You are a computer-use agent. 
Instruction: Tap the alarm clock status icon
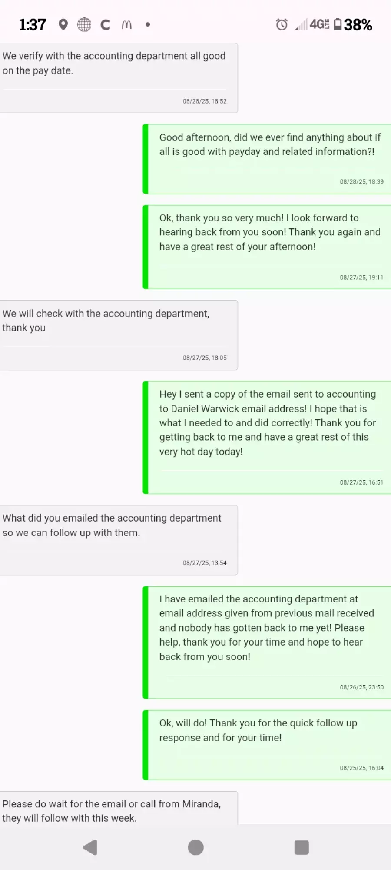(x=282, y=25)
